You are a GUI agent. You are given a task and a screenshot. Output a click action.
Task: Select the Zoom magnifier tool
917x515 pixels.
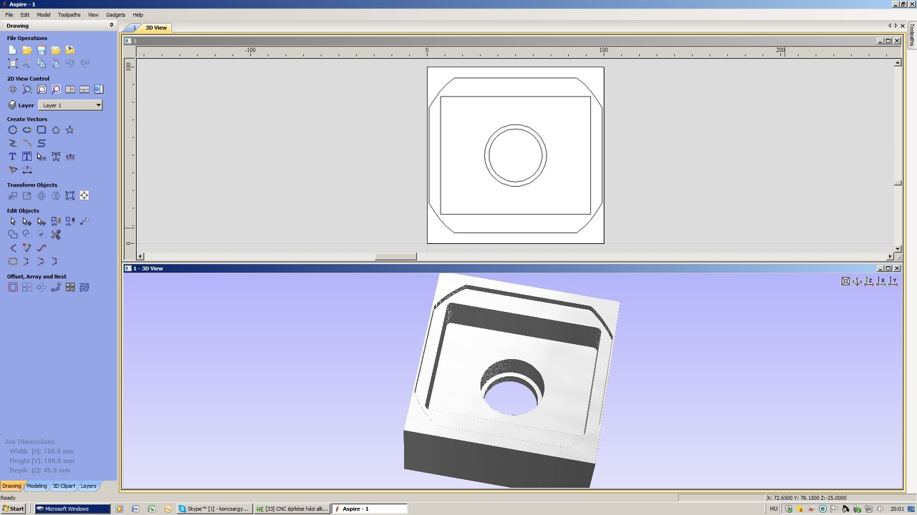coord(27,89)
